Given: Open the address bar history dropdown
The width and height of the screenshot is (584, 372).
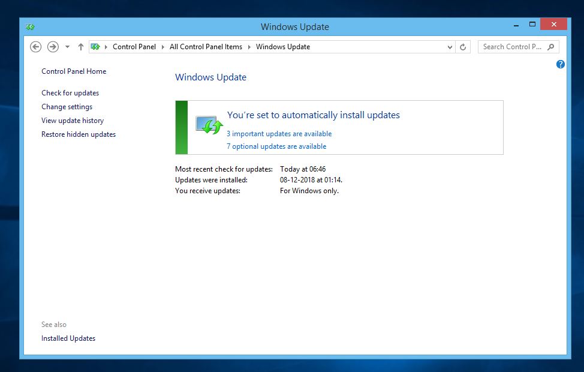Looking at the screenshot, I should pos(450,47).
